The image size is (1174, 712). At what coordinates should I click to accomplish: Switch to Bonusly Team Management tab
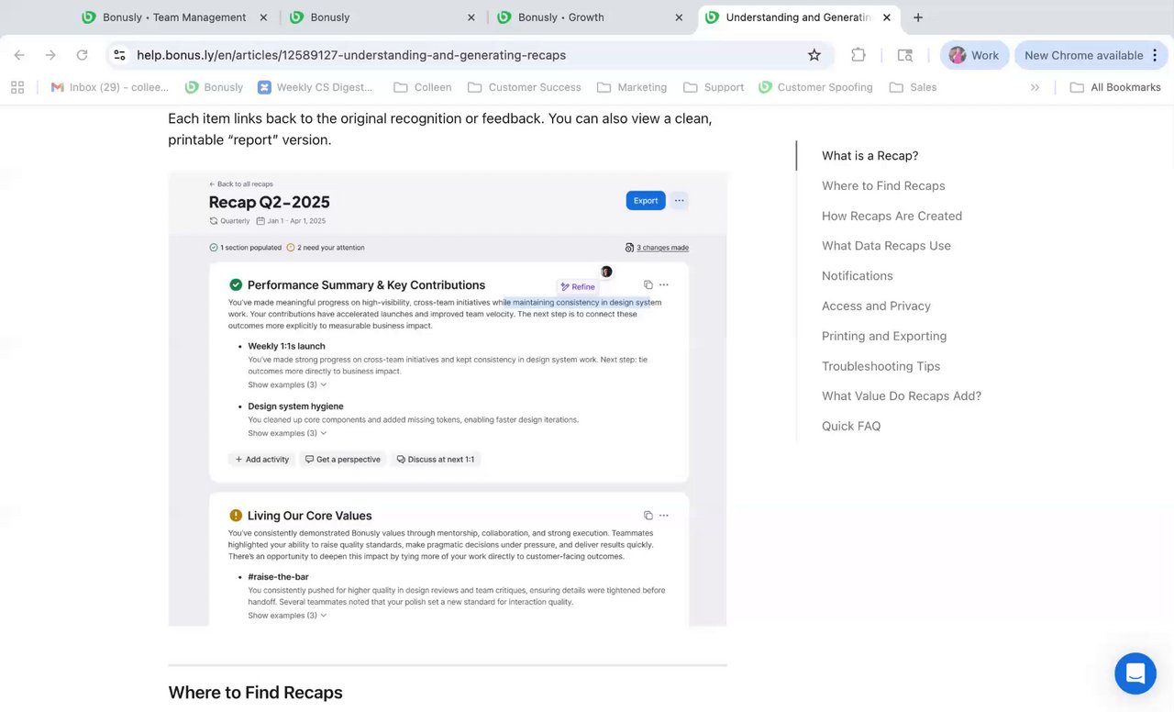pos(174,17)
